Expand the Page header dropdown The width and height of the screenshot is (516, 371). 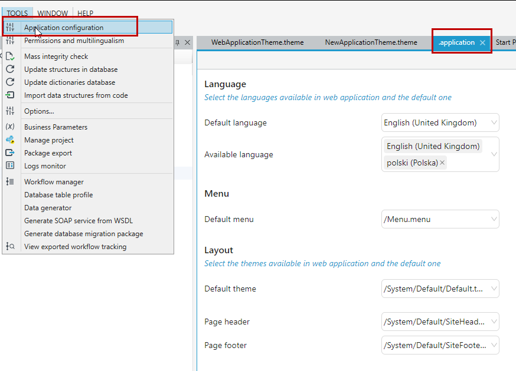pyautogui.click(x=494, y=322)
